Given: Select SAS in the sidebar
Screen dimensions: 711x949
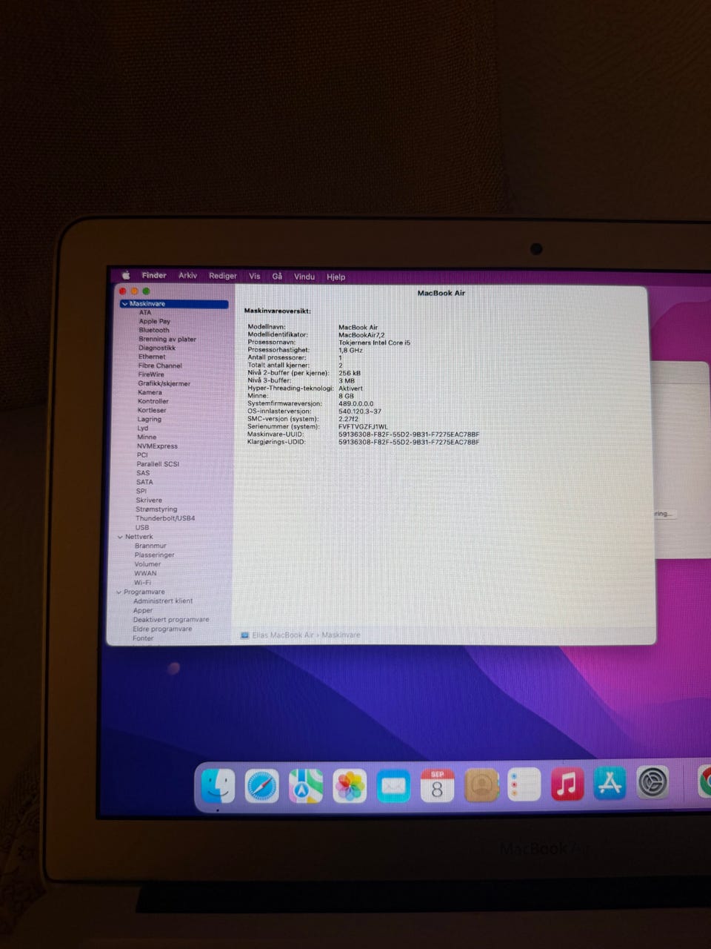Looking at the screenshot, I should tap(143, 473).
